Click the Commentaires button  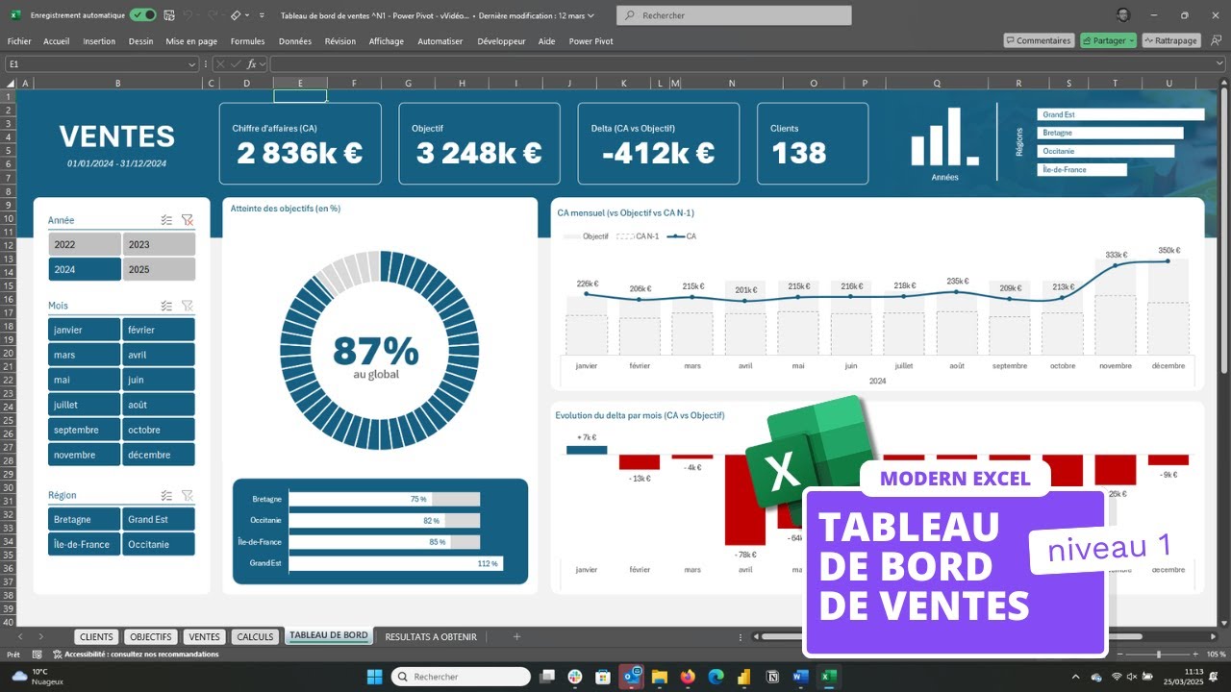1039,40
